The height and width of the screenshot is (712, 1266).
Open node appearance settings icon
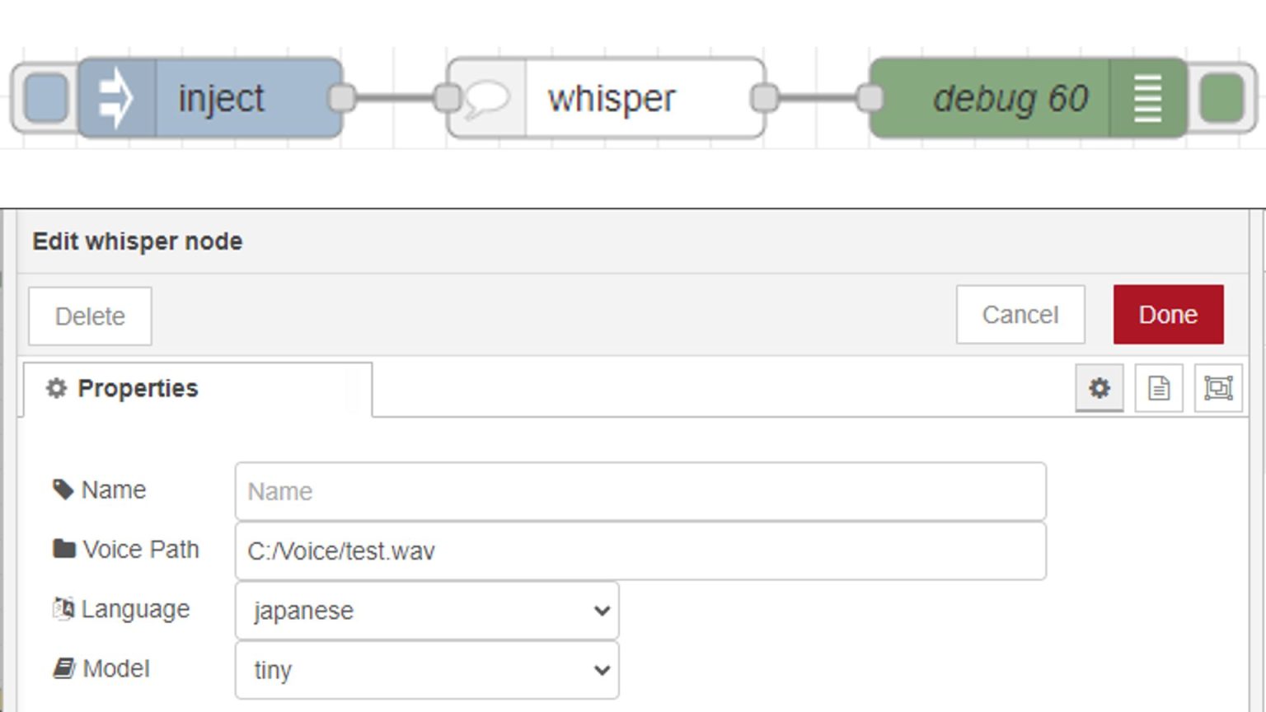point(1217,388)
